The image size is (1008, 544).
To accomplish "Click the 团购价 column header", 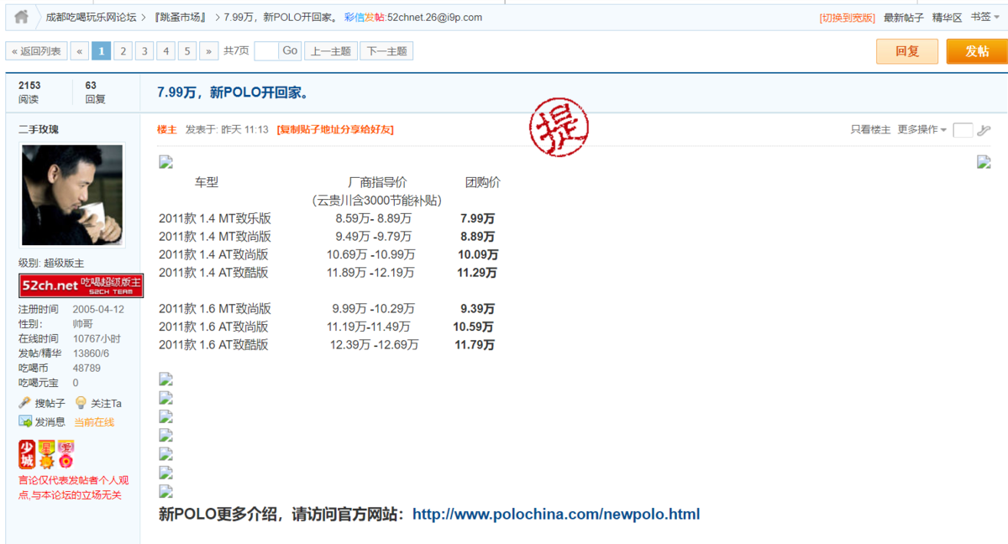I will coord(483,182).
